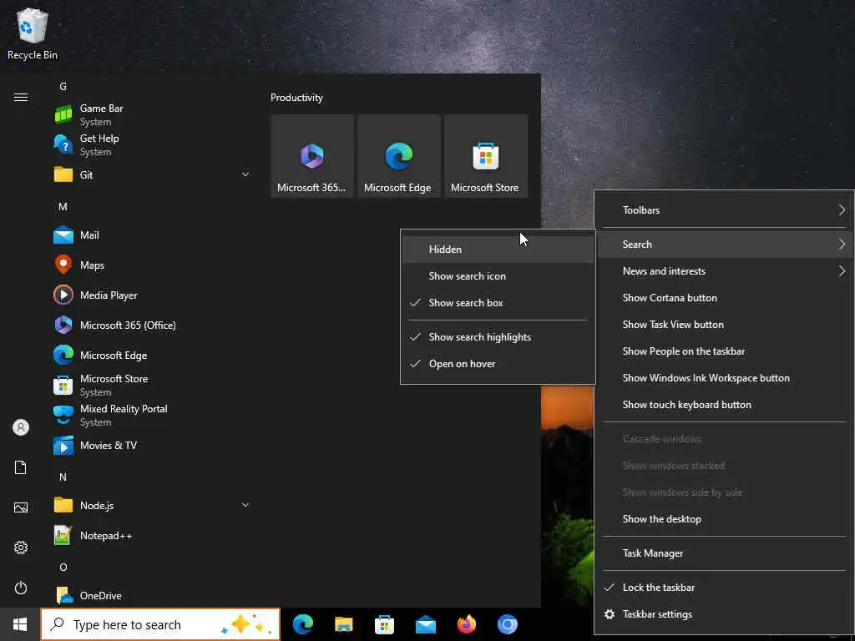Open Movies & TV app
Viewport: 855px width, 641px height.
[151, 446]
